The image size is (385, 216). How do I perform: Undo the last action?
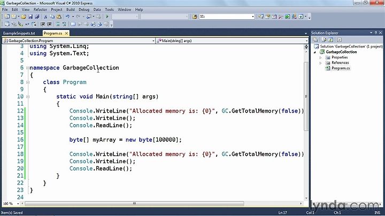coord(67,17)
